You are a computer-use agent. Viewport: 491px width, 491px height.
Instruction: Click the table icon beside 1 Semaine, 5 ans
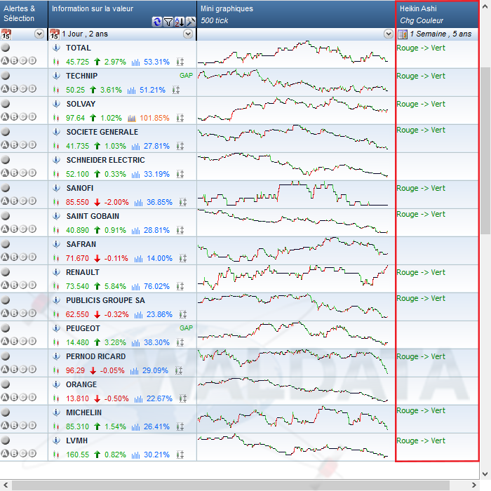pyautogui.click(x=403, y=34)
